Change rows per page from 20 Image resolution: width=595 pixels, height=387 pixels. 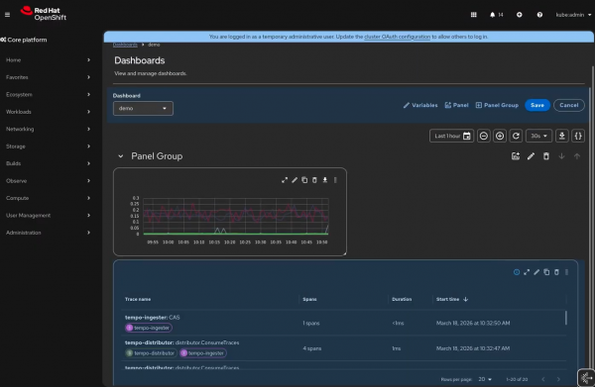click(x=485, y=379)
